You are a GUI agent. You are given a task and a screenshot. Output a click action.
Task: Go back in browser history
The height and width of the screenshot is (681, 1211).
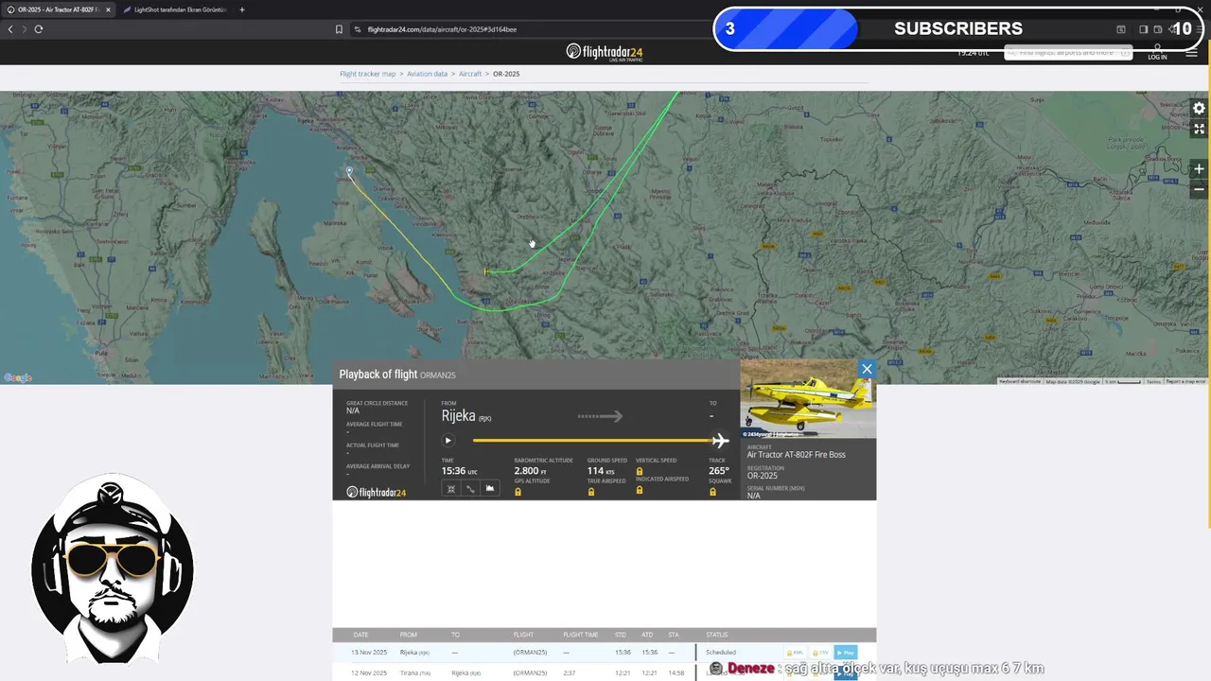tap(10, 29)
